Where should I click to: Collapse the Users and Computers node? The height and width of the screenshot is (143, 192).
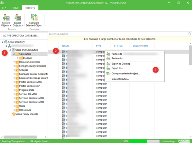point(10,50)
